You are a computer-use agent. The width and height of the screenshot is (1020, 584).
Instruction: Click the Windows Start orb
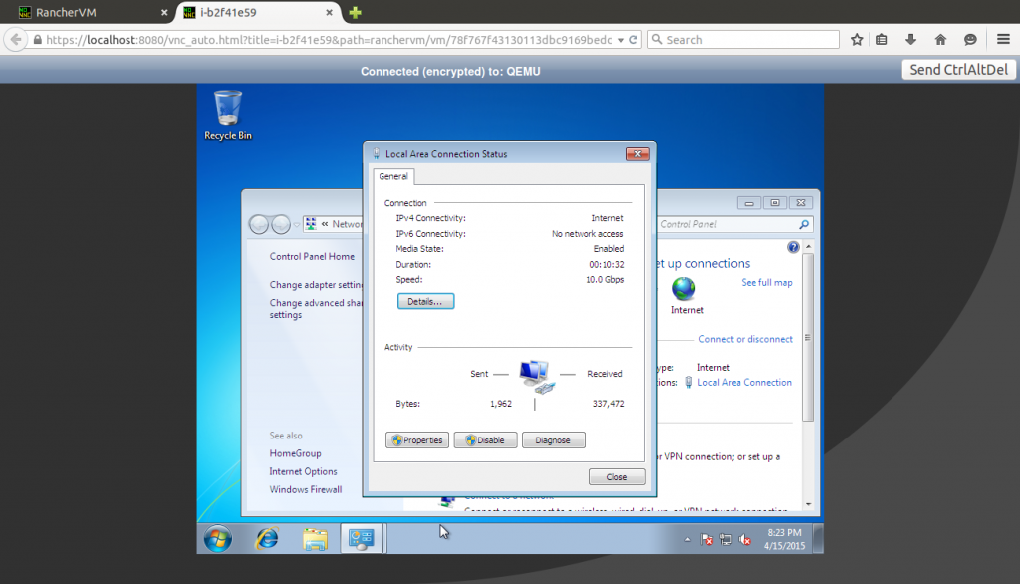218,539
